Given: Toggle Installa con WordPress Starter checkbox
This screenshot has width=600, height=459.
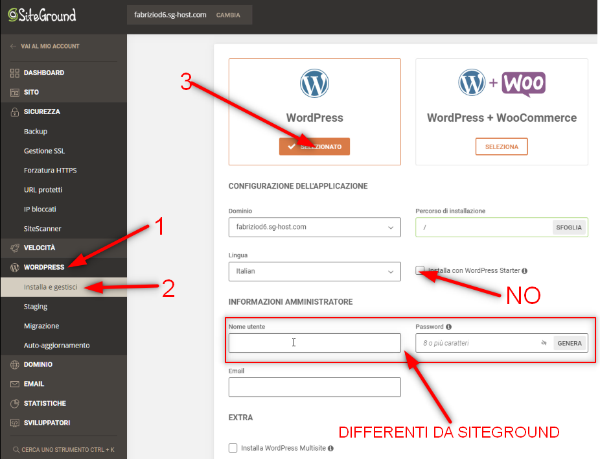Looking at the screenshot, I should click(x=420, y=270).
